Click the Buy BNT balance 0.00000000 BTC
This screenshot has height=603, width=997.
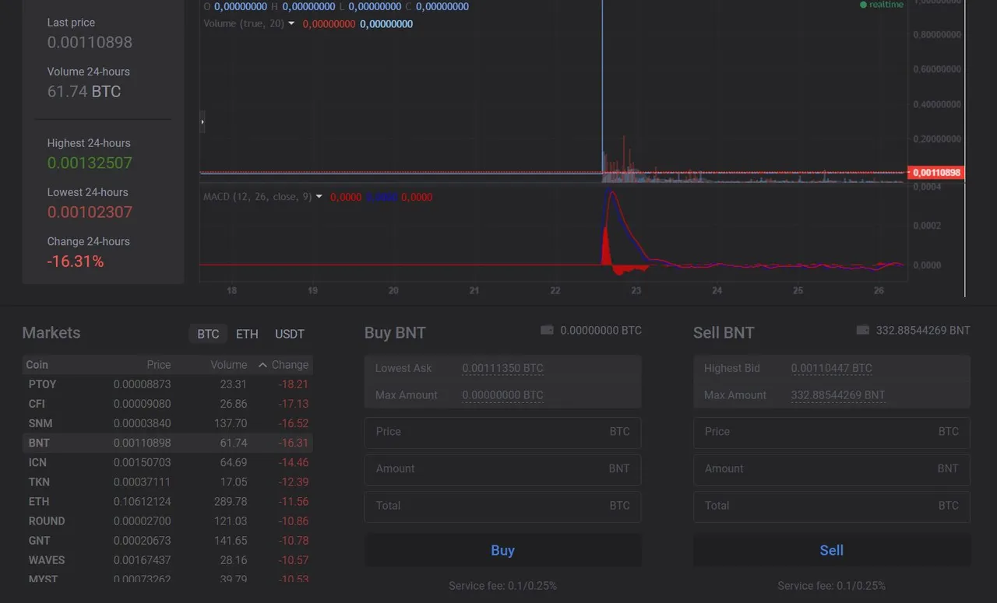601,331
